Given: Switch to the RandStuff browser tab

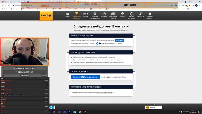Looking at the screenshot, I should pos(89,2).
